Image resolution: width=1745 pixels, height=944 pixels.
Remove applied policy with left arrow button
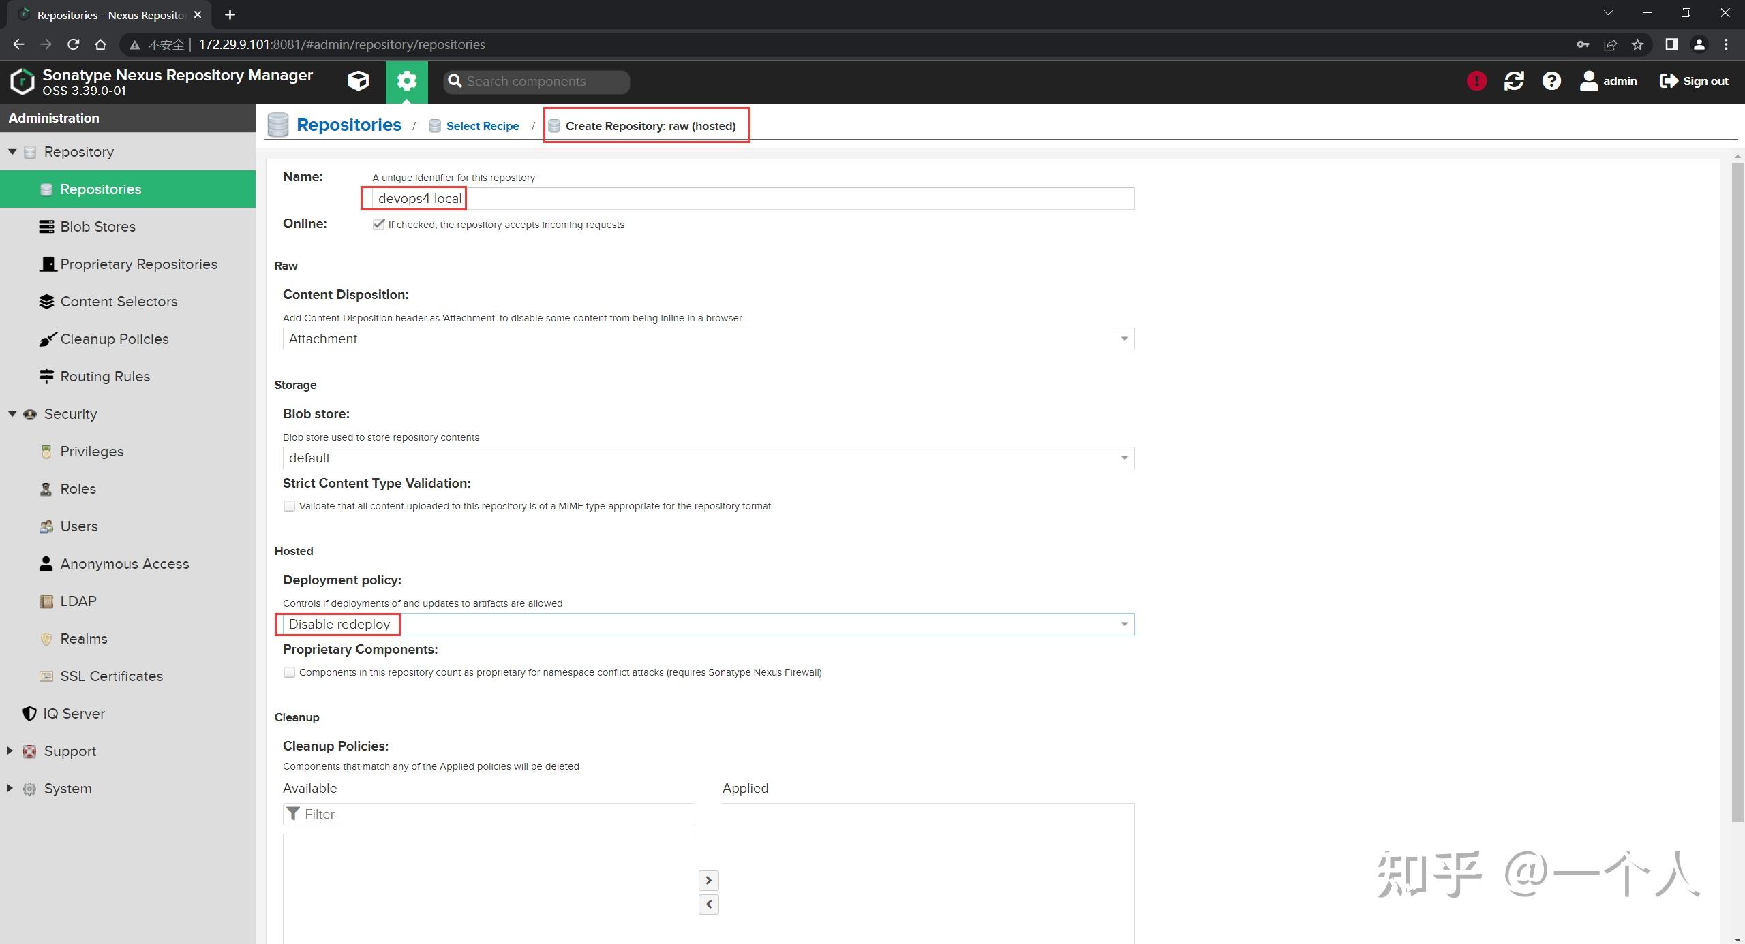[708, 904]
